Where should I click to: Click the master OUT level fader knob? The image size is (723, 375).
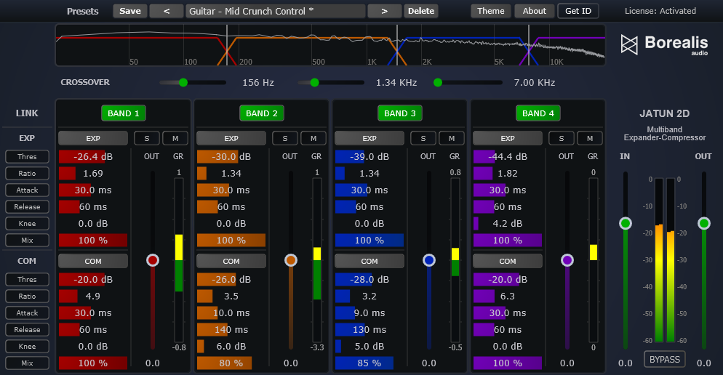pyautogui.click(x=703, y=223)
